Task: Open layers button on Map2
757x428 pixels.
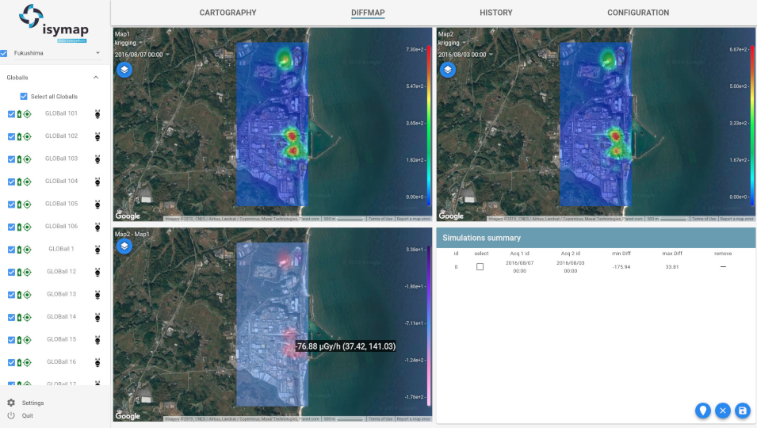Action: [448, 70]
